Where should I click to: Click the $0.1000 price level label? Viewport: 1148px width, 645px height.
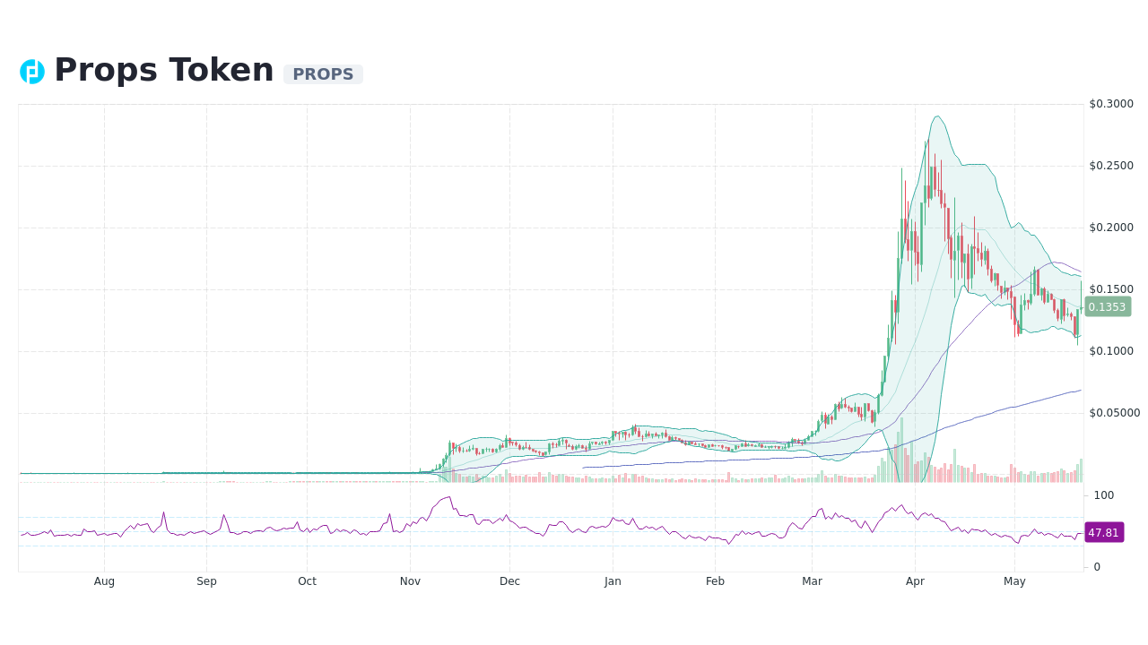(x=1110, y=350)
